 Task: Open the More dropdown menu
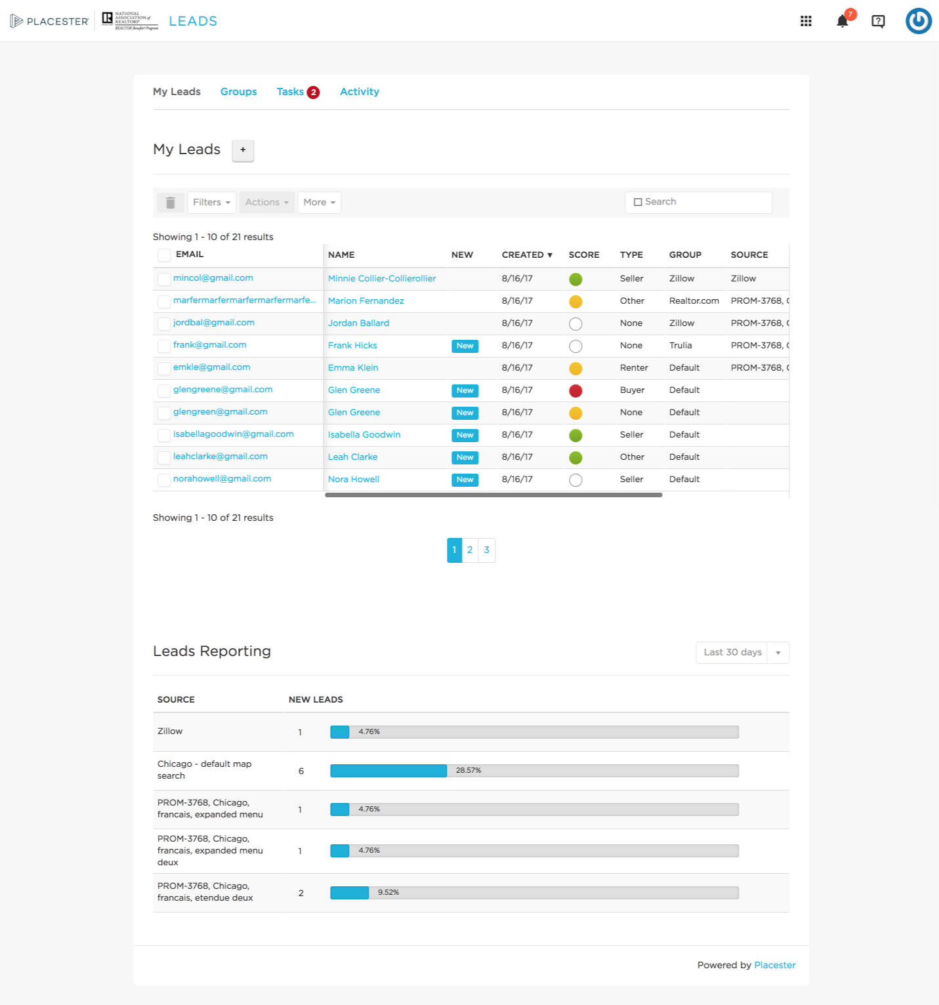click(319, 203)
